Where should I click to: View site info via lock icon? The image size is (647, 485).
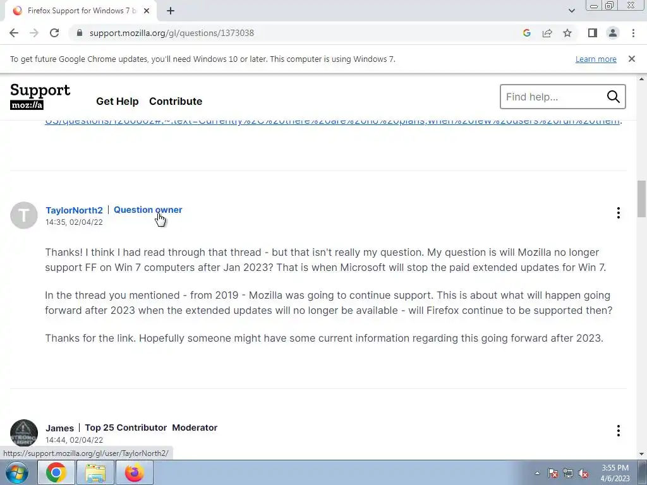80,33
